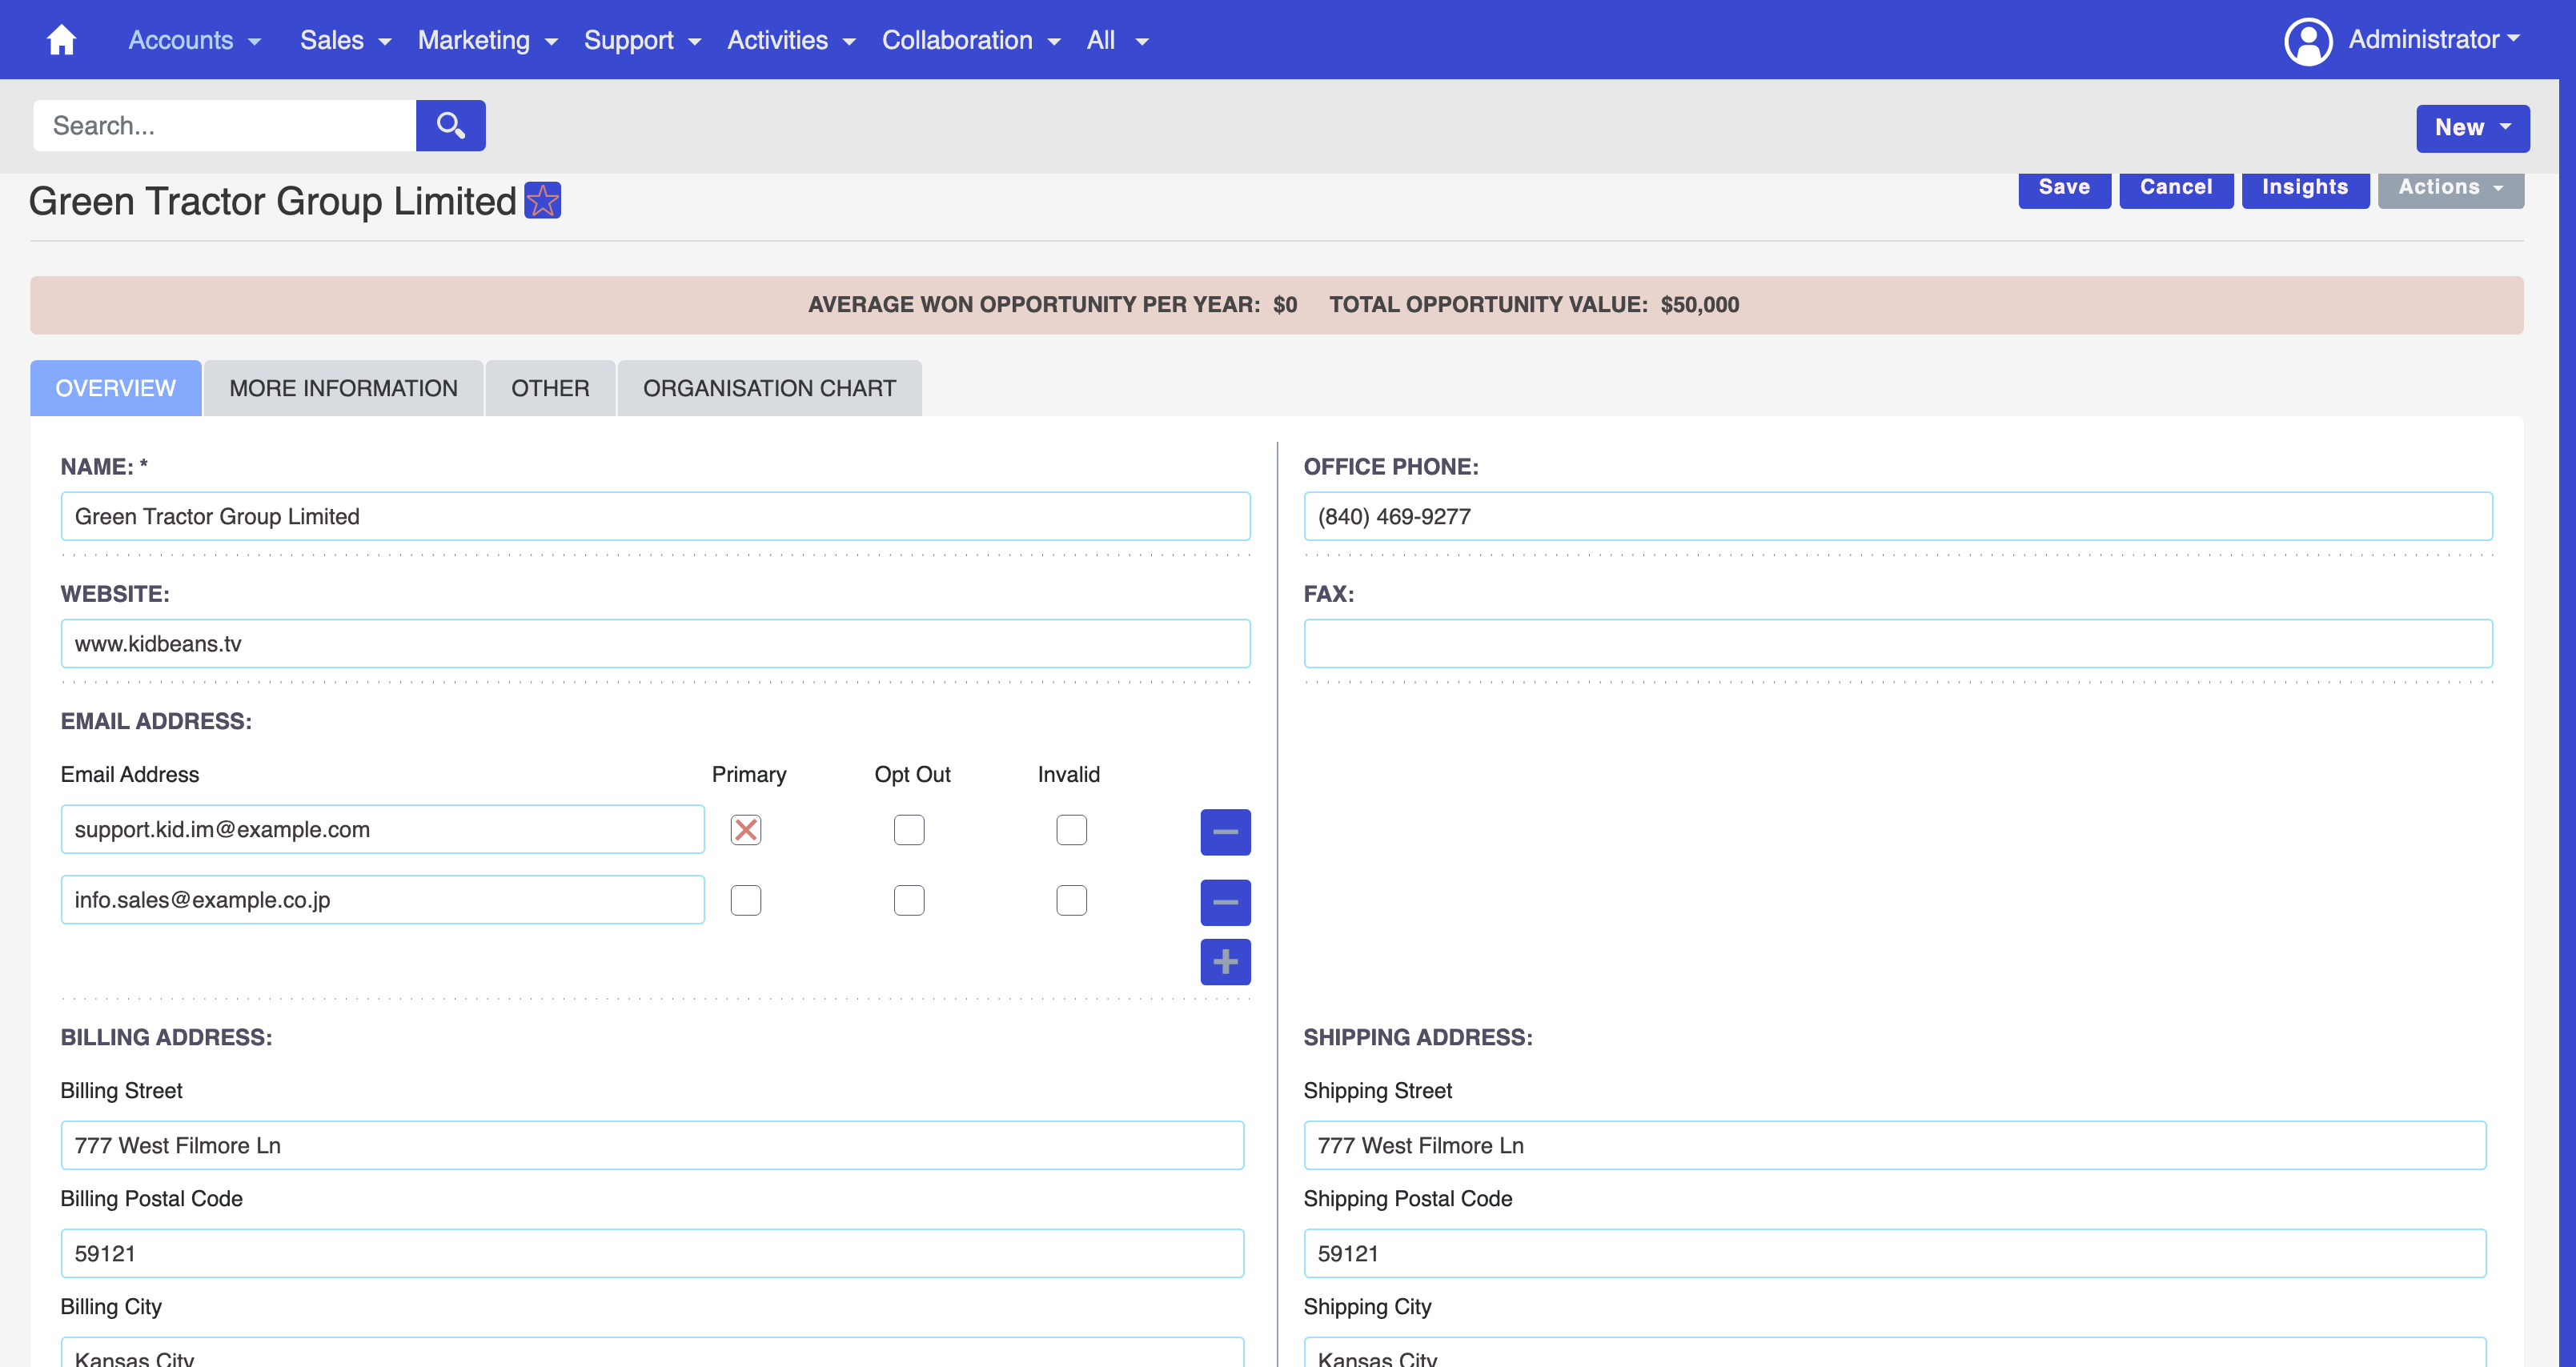The height and width of the screenshot is (1367, 2576).
Task: Click the red X primary marker on first email
Action: pos(745,829)
